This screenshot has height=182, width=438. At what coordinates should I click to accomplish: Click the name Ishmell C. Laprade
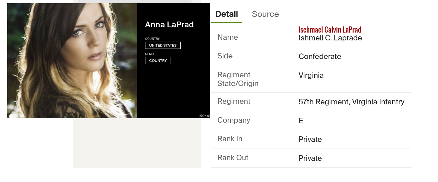pyautogui.click(x=330, y=38)
